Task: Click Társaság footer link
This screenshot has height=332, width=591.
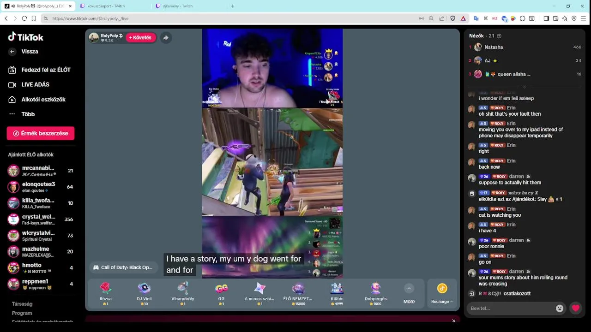Action: point(22,304)
